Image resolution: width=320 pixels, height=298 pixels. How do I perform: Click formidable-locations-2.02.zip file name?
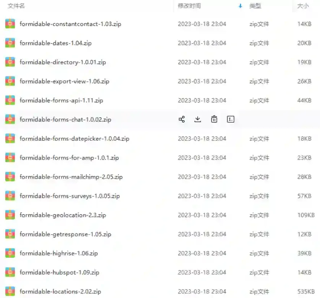coord(60,292)
